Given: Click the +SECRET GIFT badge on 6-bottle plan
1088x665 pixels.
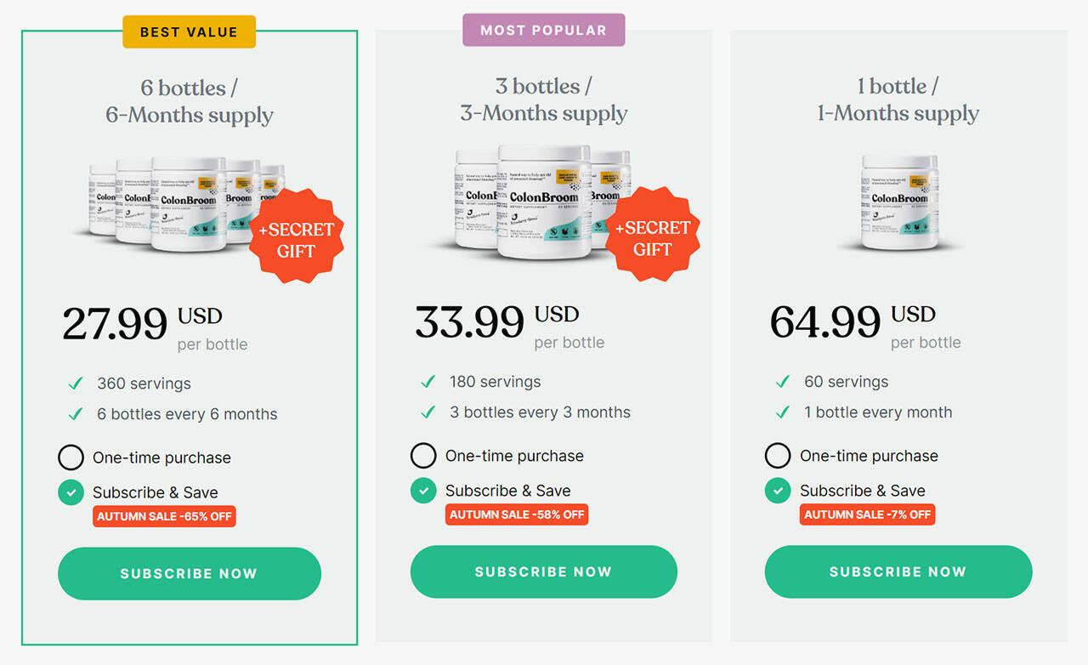Looking at the screenshot, I should click(x=296, y=240).
